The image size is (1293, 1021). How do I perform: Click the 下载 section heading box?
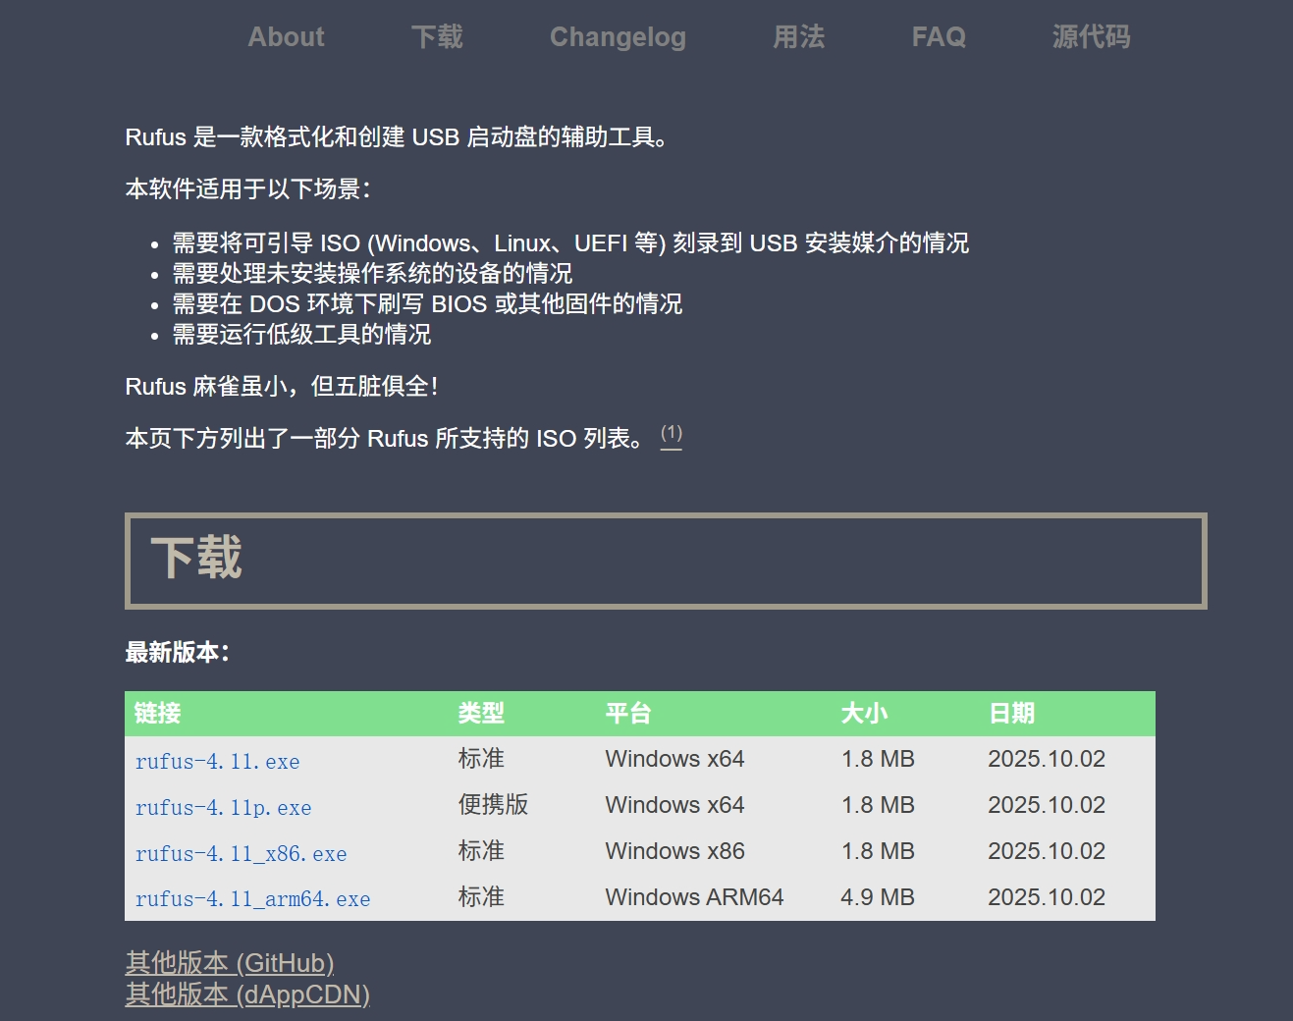(666, 560)
